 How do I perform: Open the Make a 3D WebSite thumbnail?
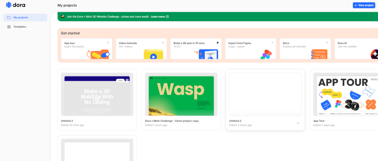coord(97,94)
